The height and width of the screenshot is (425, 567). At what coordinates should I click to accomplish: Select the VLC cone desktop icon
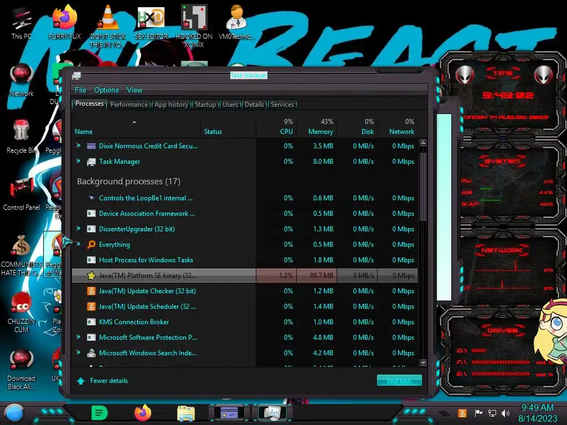(x=108, y=25)
